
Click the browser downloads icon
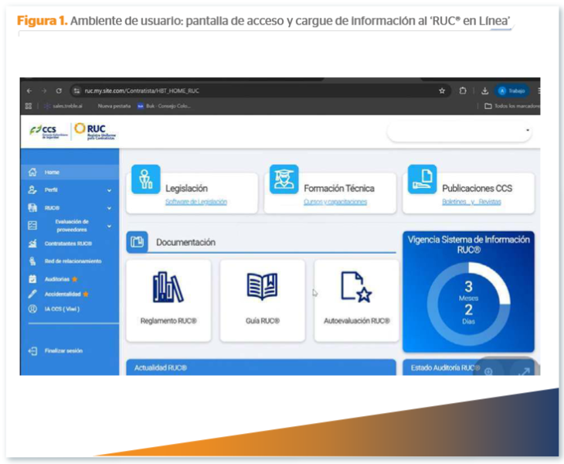(x=484, y=90)
